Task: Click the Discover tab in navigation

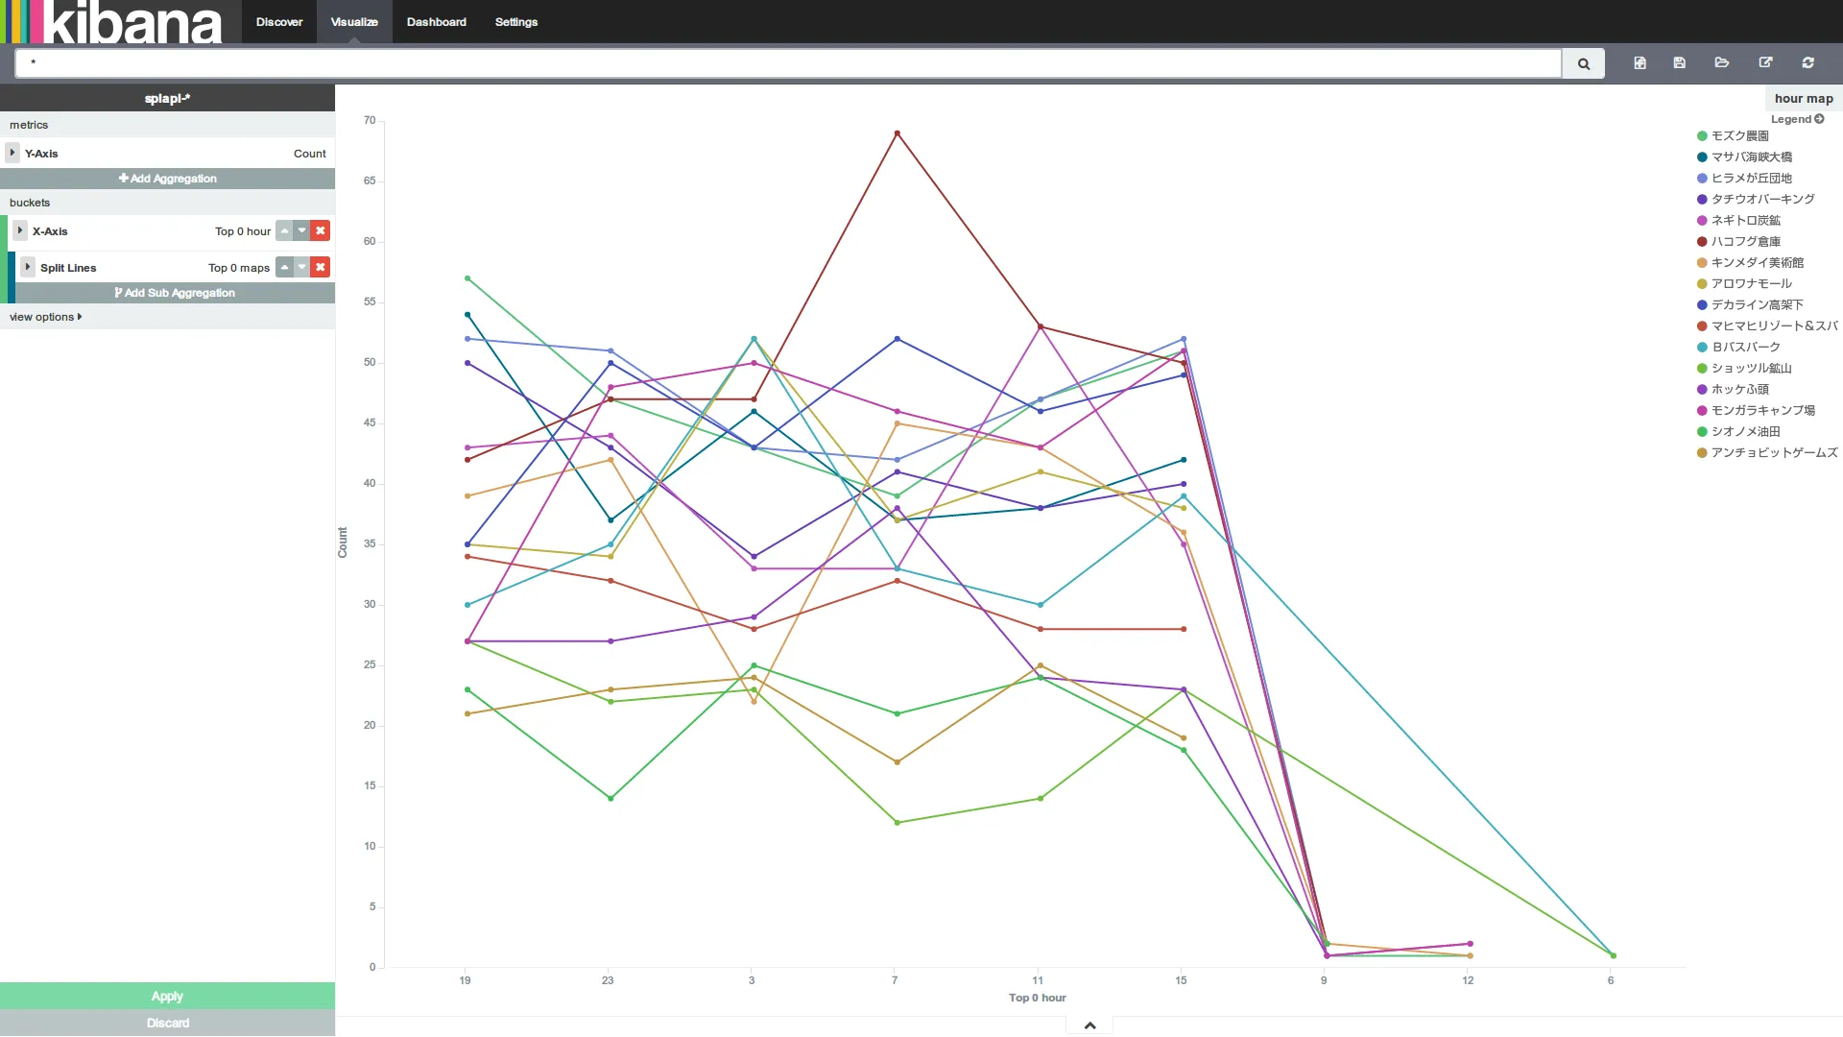Action: point(278,21)
